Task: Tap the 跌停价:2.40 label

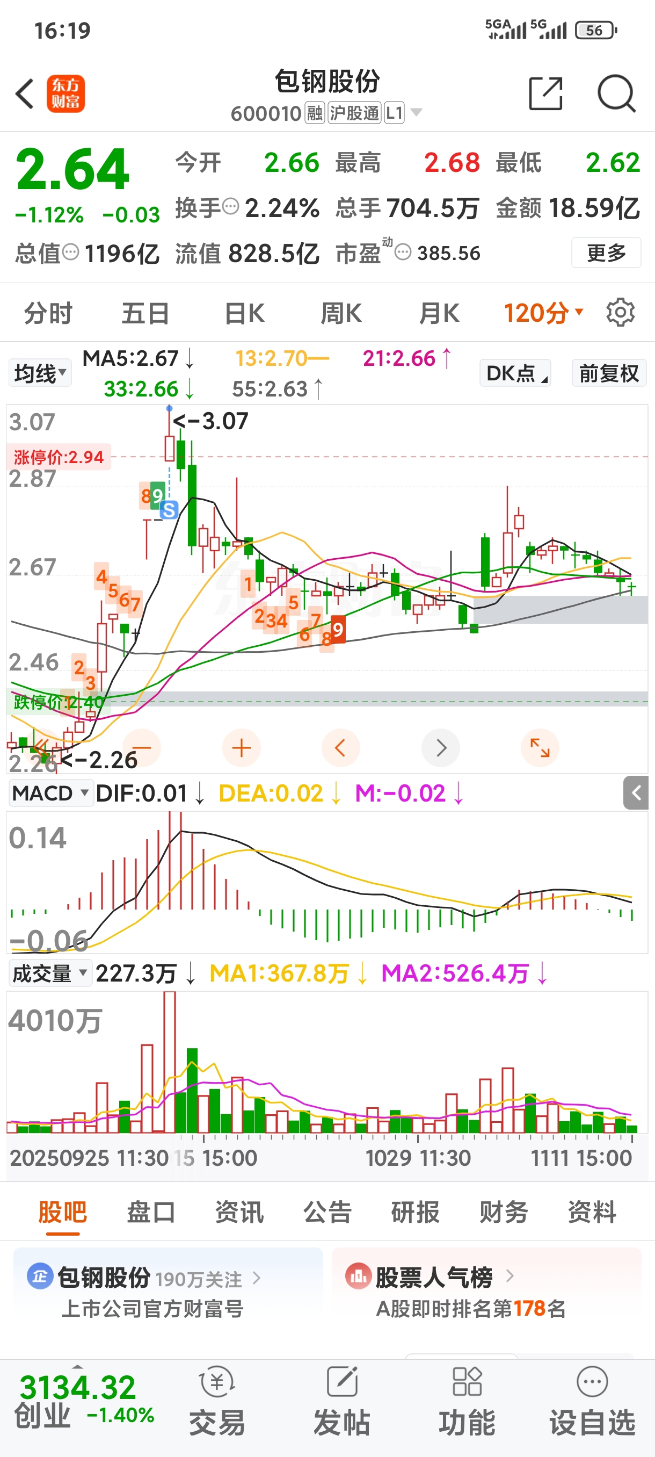Action: (x=59, y=702)
